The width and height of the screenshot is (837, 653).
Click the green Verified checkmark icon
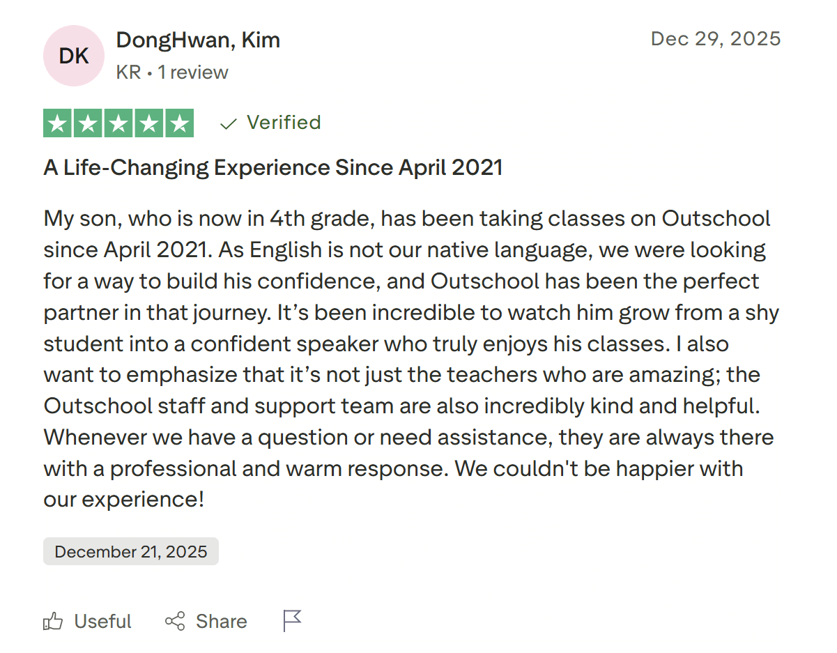(x=227, y=123)
